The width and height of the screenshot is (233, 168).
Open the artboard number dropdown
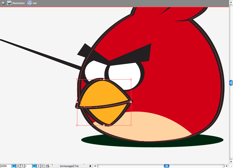(x=34, y=166)
